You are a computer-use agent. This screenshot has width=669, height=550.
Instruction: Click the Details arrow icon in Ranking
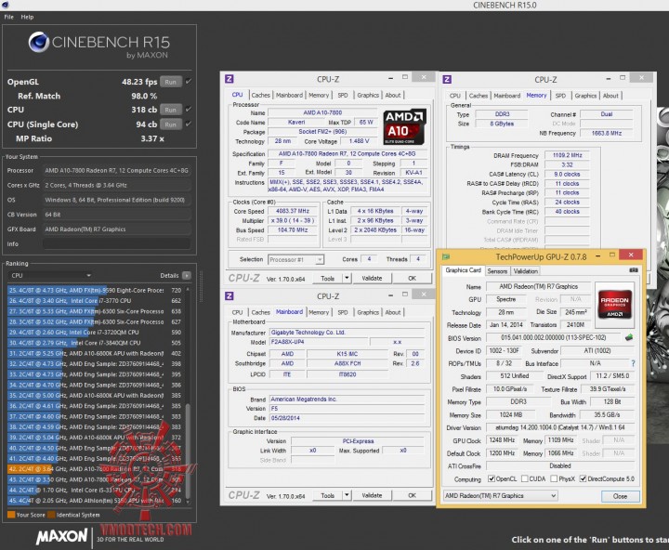pyautogui.click(x=187, y=275)
